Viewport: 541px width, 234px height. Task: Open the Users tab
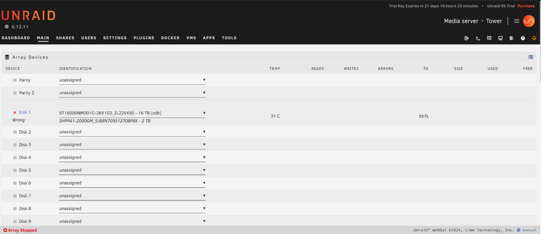tap(89, 38)
